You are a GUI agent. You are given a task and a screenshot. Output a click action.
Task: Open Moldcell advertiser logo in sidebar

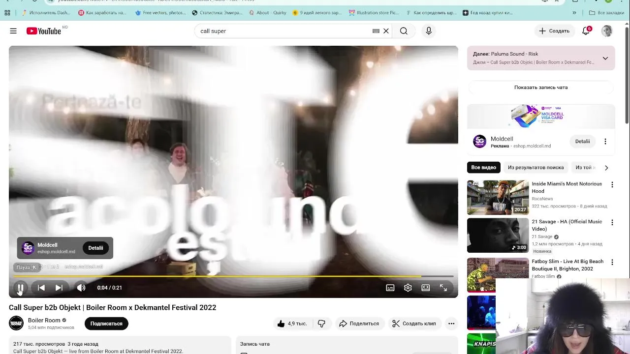pos(479,142)
